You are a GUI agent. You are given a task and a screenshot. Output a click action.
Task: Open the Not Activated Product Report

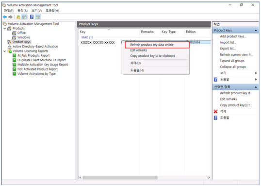[x=37, y=69]
